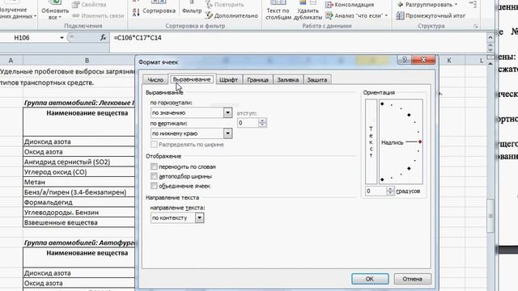Click the worksheet vertical scrollbar thumb
518x291 pixels.
click(x=490, y=216)
